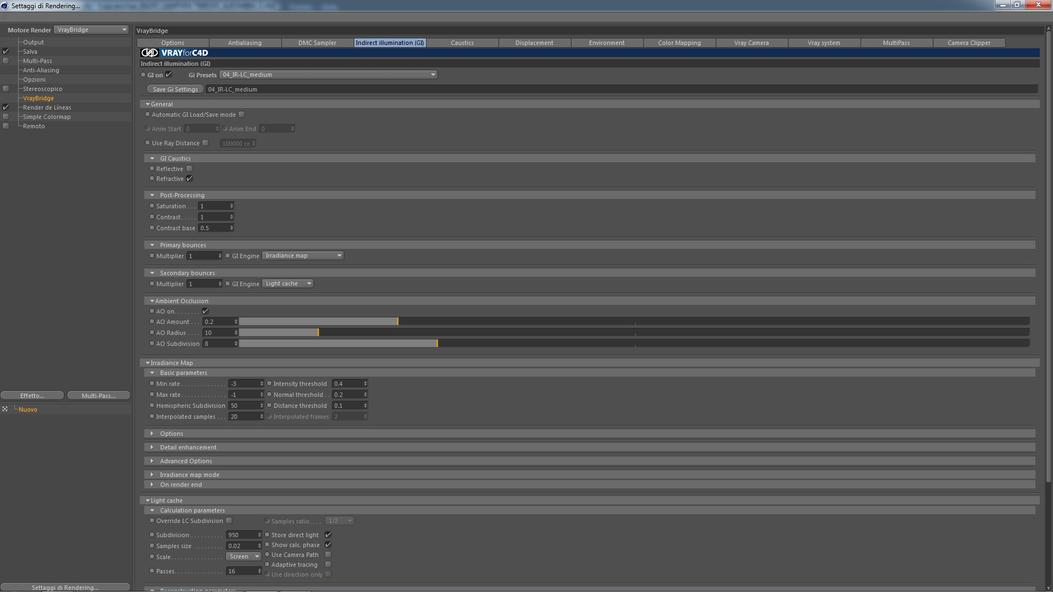Toggle the Store direct light checkbox
The height and width of the screenshot is (592, 1053).
click(x=328, y=535)
